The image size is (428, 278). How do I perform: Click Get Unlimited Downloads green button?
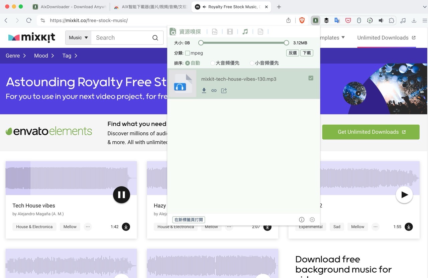click(x=371, y=132)
